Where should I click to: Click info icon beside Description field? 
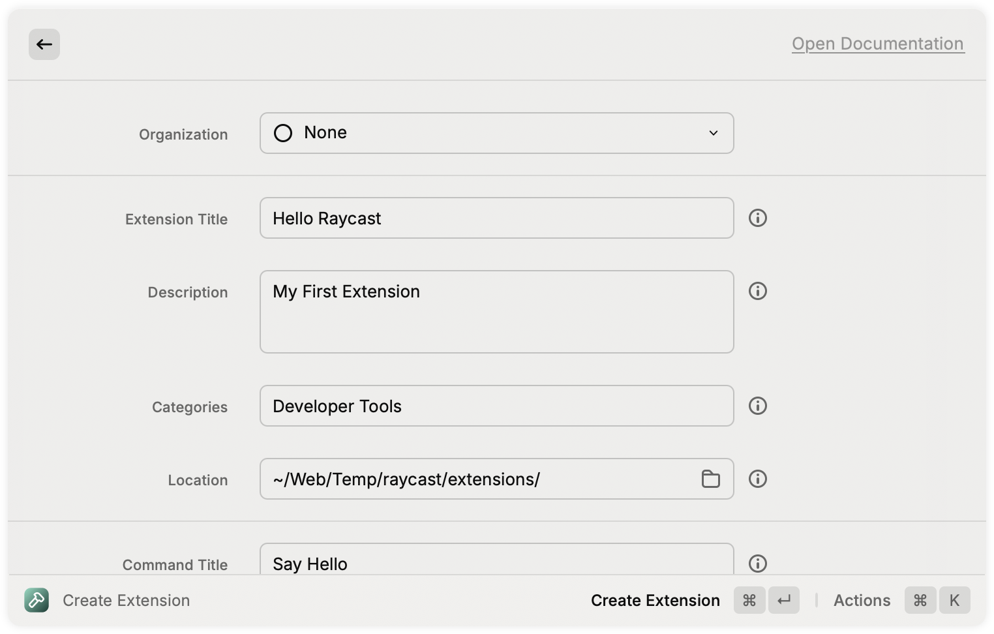(757, 291)
